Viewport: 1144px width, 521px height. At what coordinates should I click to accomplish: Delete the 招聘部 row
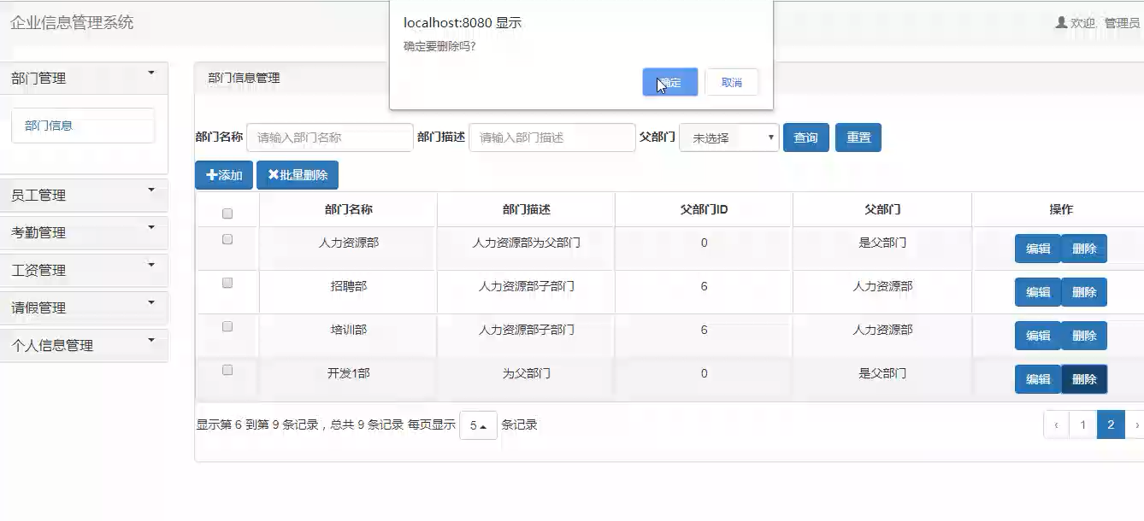click(x=1084, y=292)
